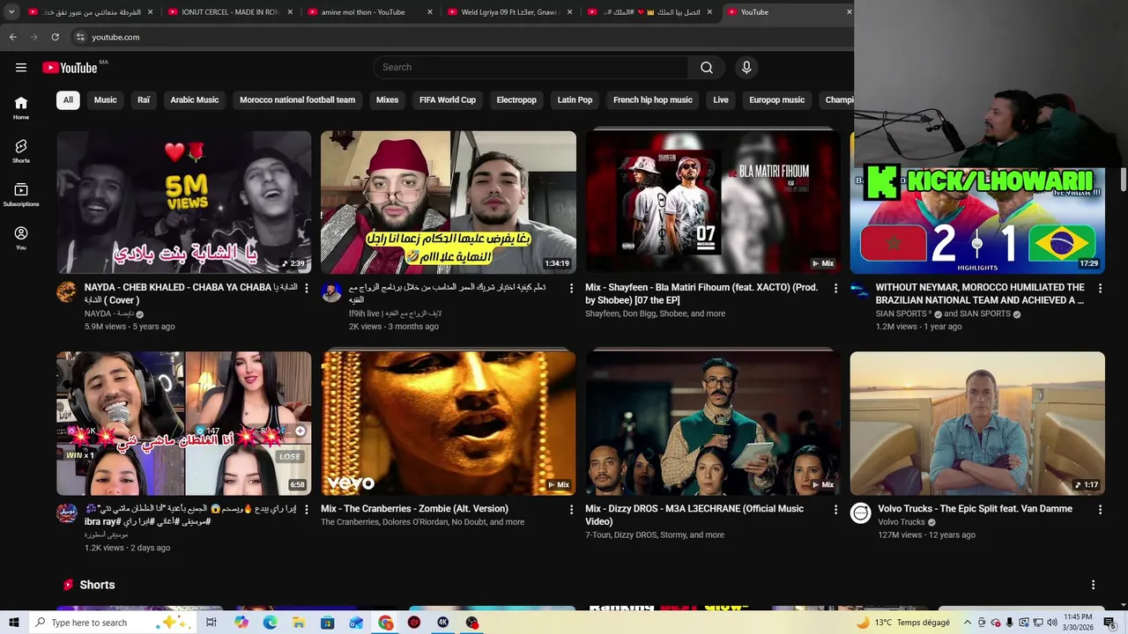Select the French hip hop music chip
The height and width of the screenshot is (634, 1128).
click(653, 100)
